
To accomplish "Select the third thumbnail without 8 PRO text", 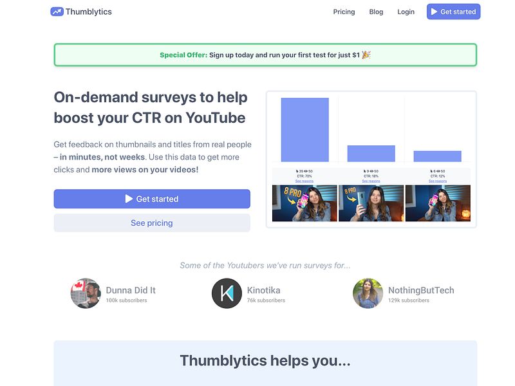I will 438,203.
